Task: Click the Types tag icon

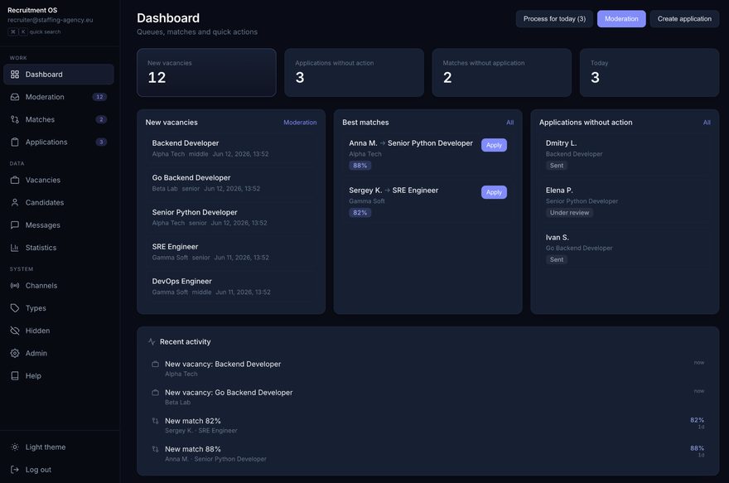Action: pos(15,308)
